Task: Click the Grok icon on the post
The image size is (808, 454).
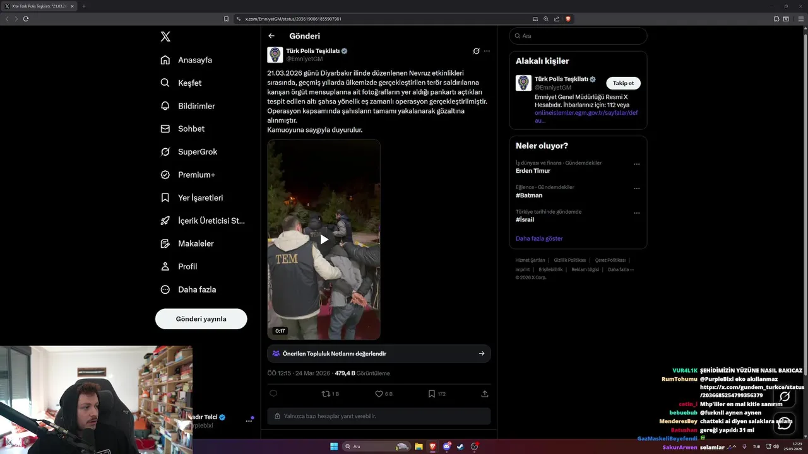Action: (477, 51)
